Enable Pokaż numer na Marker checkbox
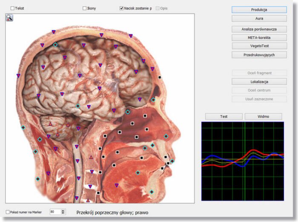 coord(8,212)
